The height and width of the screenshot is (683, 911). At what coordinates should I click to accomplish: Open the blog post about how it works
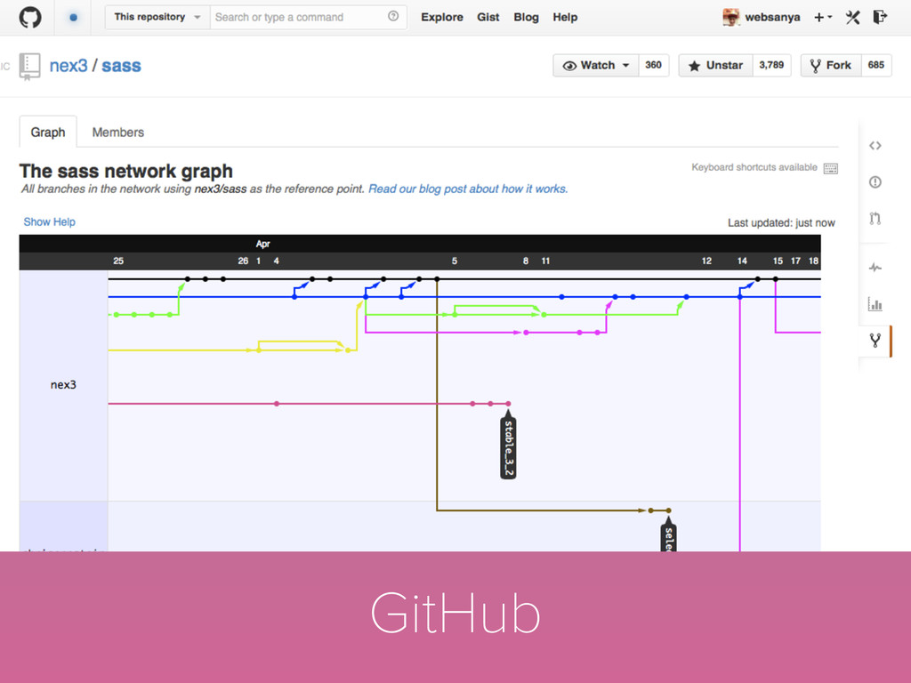(x=468, y=189)
